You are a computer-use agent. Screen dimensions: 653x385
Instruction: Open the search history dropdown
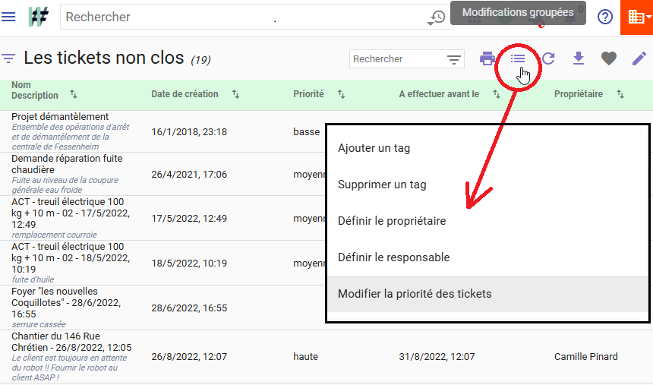tap(437, 17)
